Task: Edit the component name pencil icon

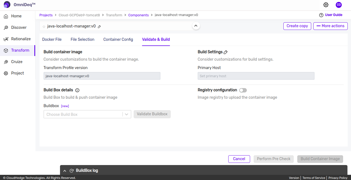Action: [99, 27]
